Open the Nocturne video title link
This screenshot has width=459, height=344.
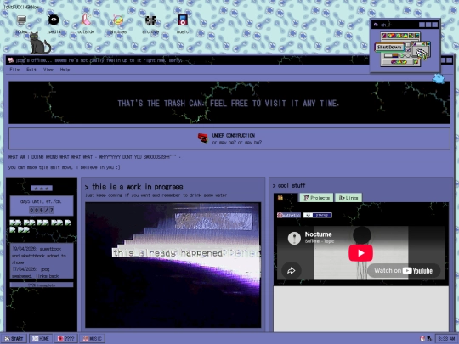pyautogui.click(x=318, y=234)
